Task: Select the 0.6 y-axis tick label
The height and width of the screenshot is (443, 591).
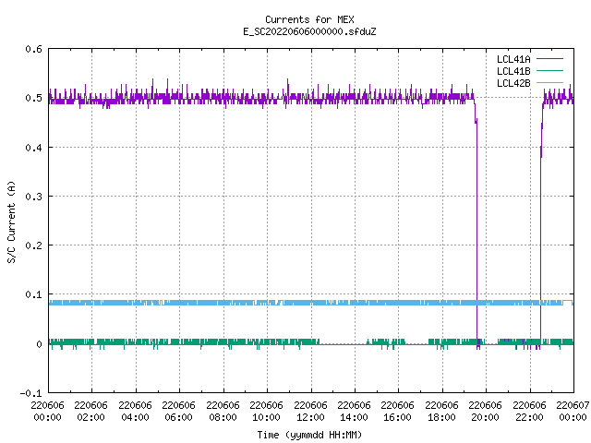Action: coord(33,49)
